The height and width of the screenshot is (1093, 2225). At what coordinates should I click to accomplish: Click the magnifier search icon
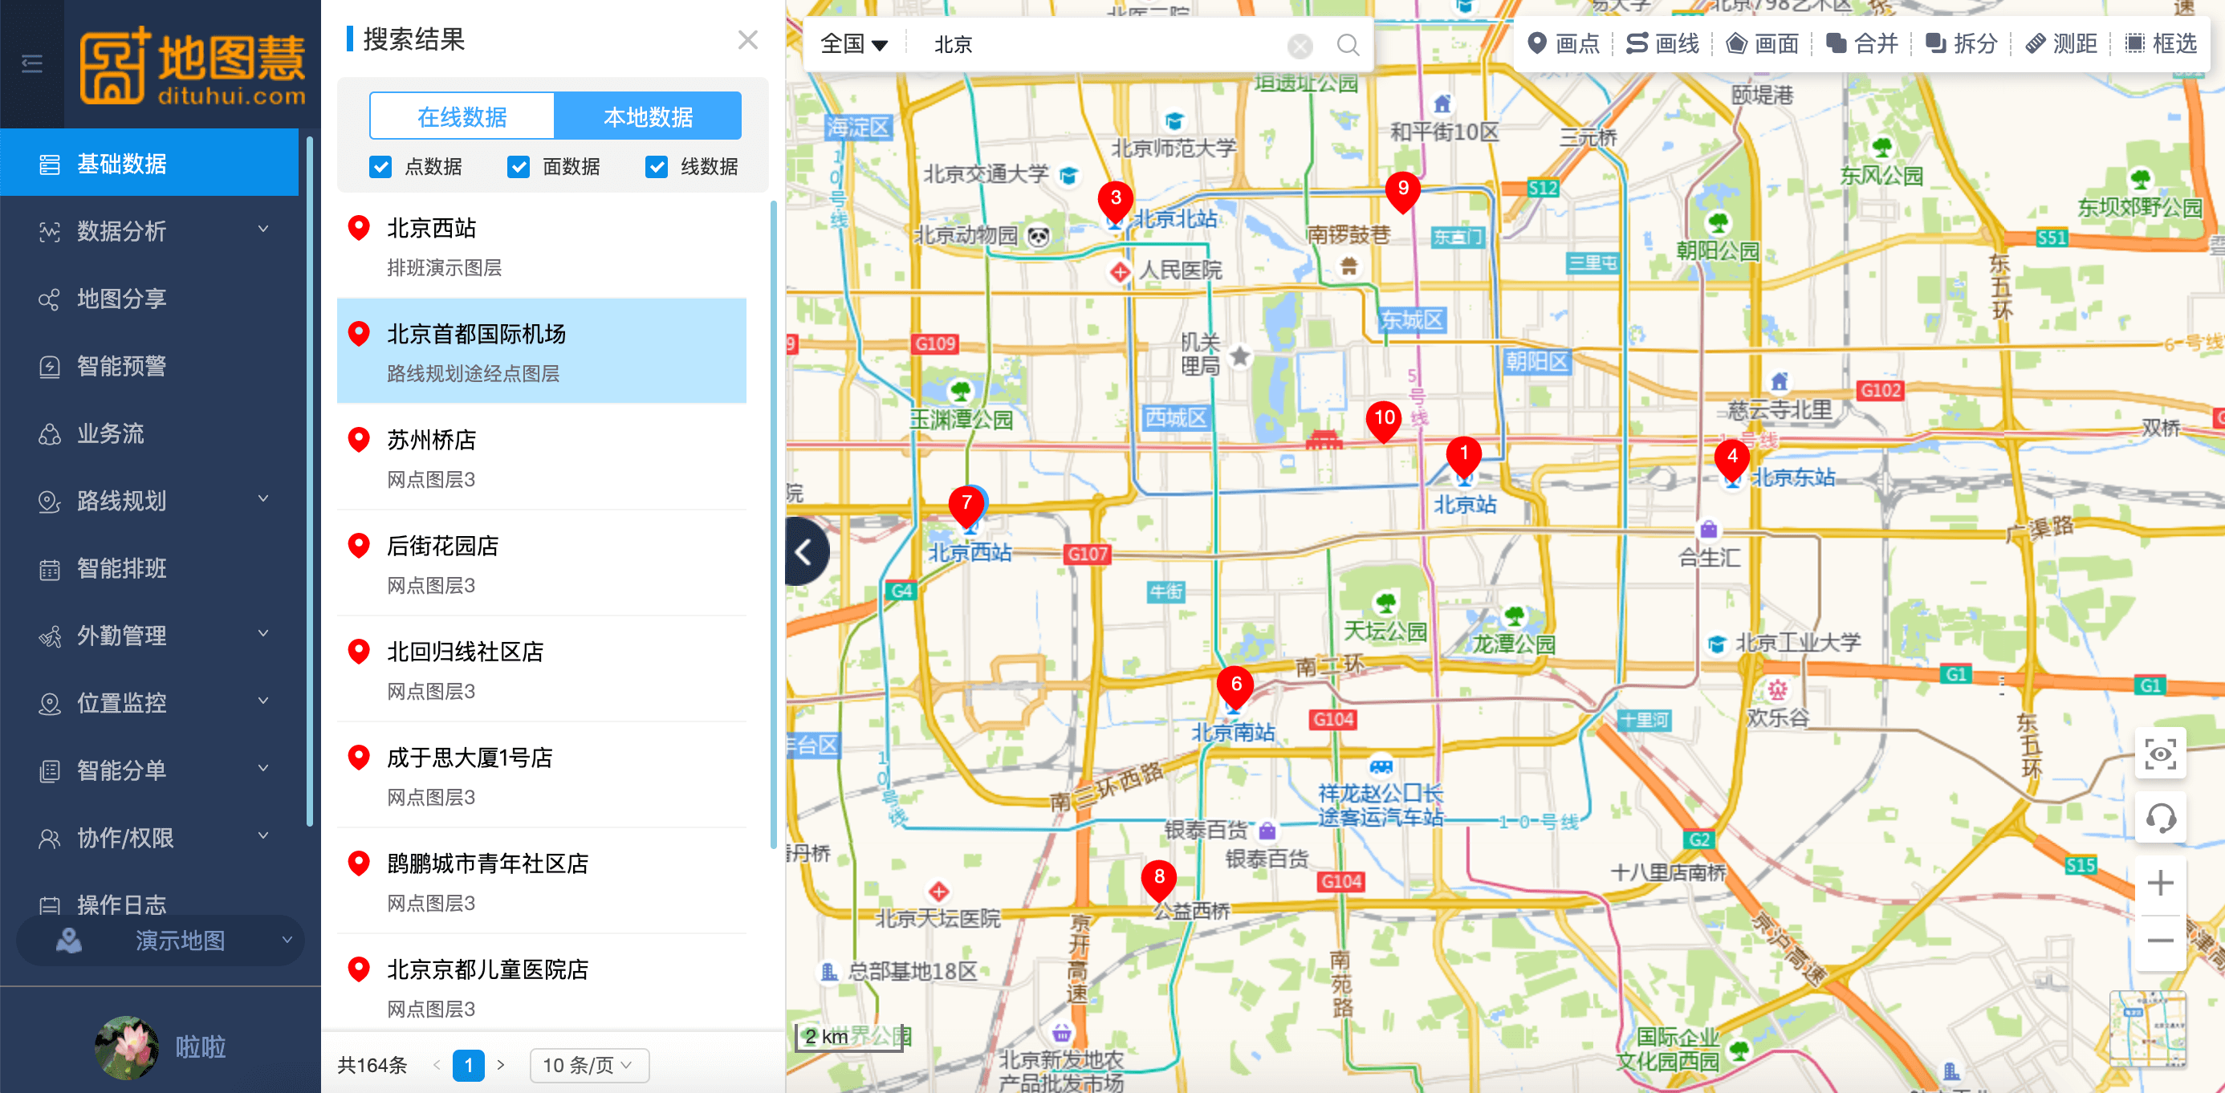pos(1348,44)
